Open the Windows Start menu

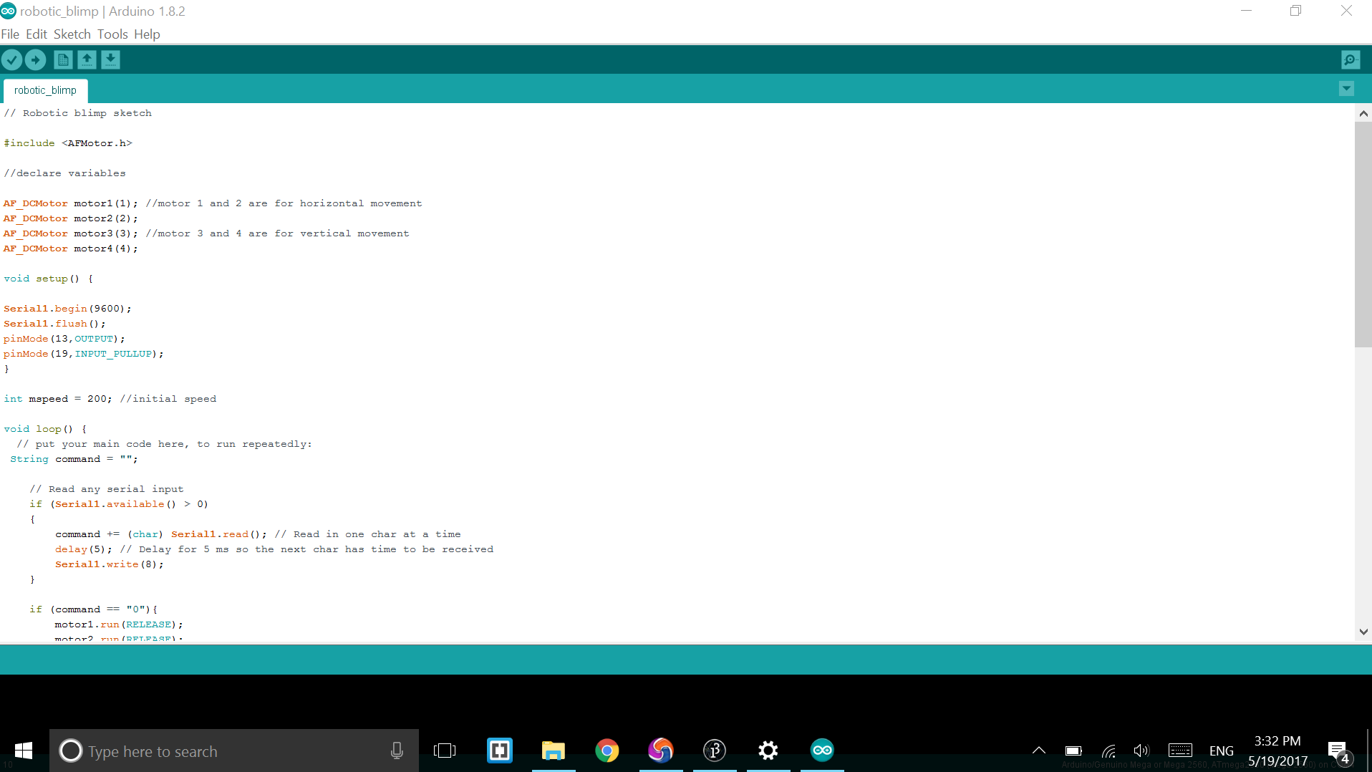tap(24, 751)
